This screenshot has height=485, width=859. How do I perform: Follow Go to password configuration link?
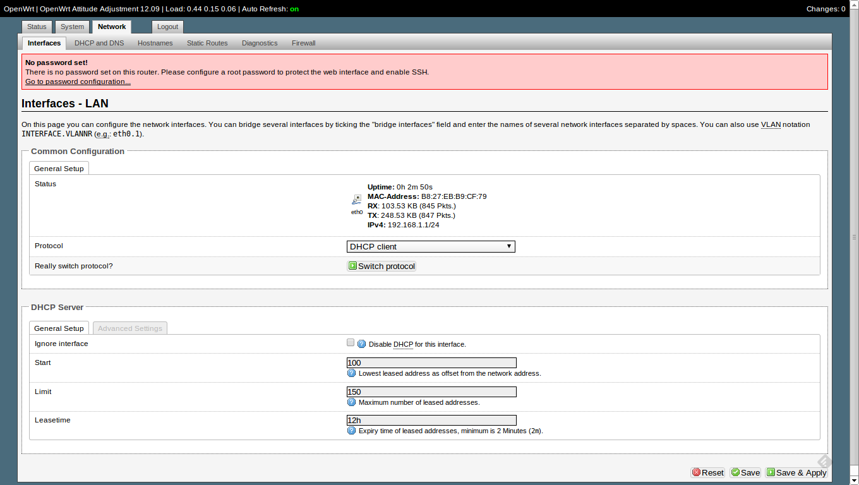coord(78,81)
